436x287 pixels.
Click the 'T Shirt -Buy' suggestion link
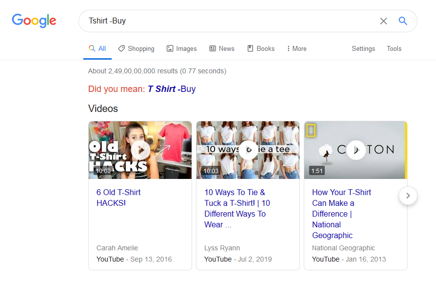click(x=171, y=89)
